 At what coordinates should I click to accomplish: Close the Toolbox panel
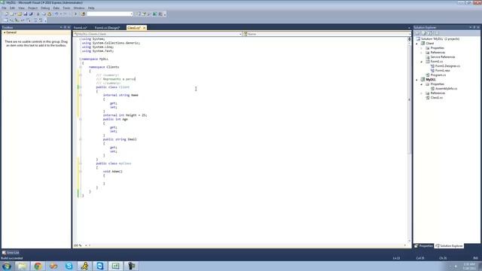69,27
